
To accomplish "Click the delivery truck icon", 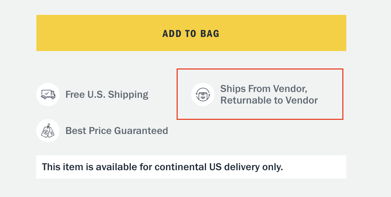I will (48, 95).
